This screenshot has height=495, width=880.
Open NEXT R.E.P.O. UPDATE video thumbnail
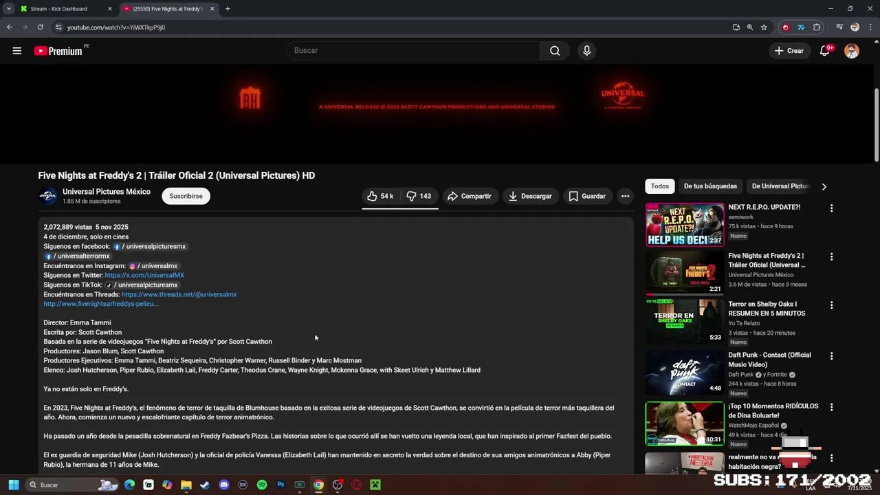click(x=685, y=225)
